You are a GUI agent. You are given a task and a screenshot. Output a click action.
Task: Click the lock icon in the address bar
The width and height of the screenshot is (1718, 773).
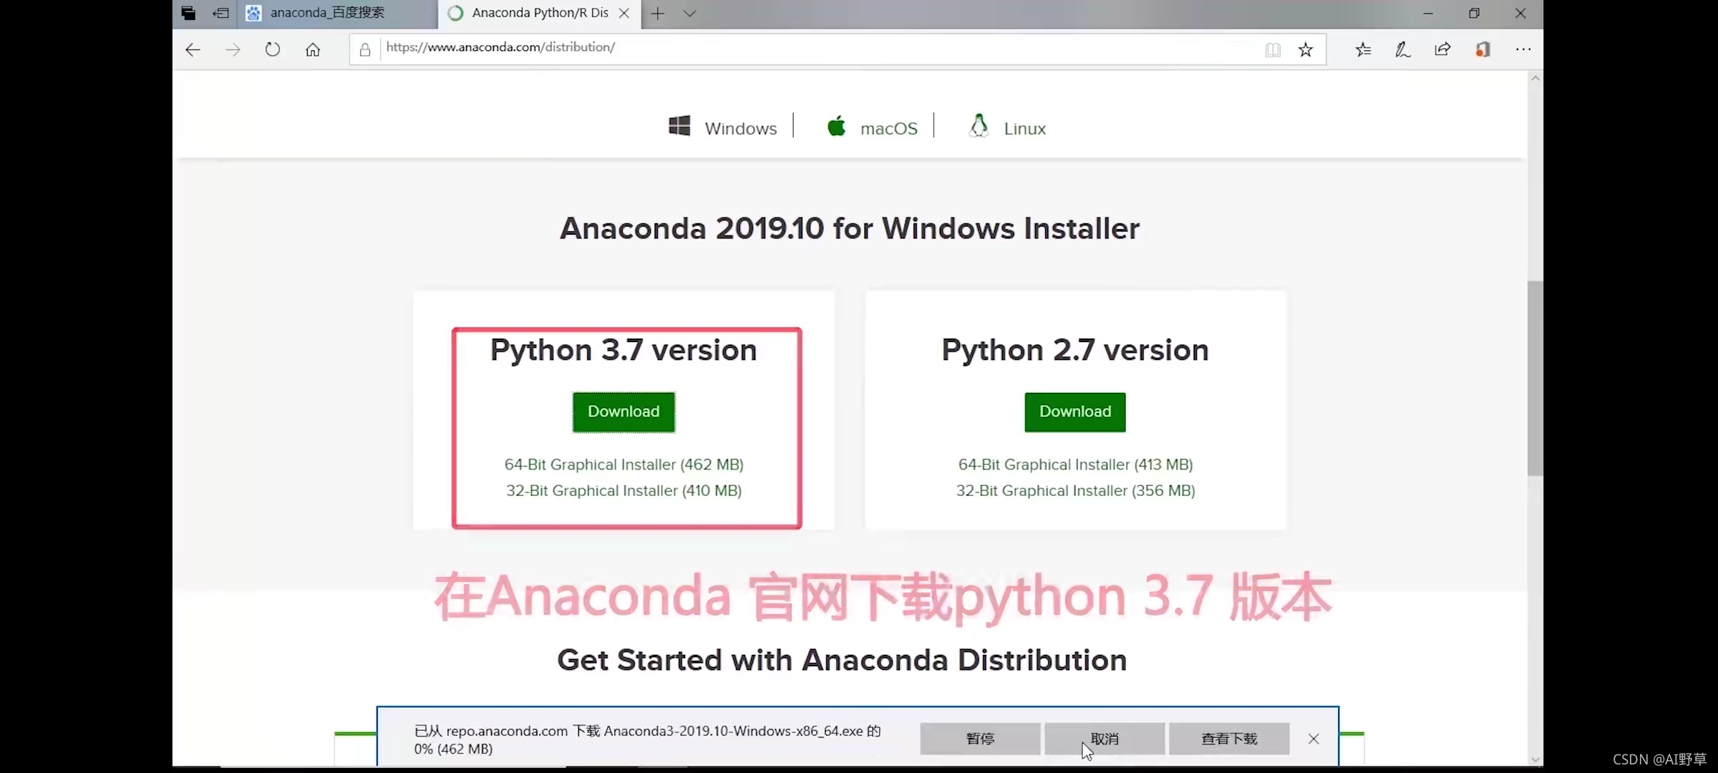click(x=365, y=49)
